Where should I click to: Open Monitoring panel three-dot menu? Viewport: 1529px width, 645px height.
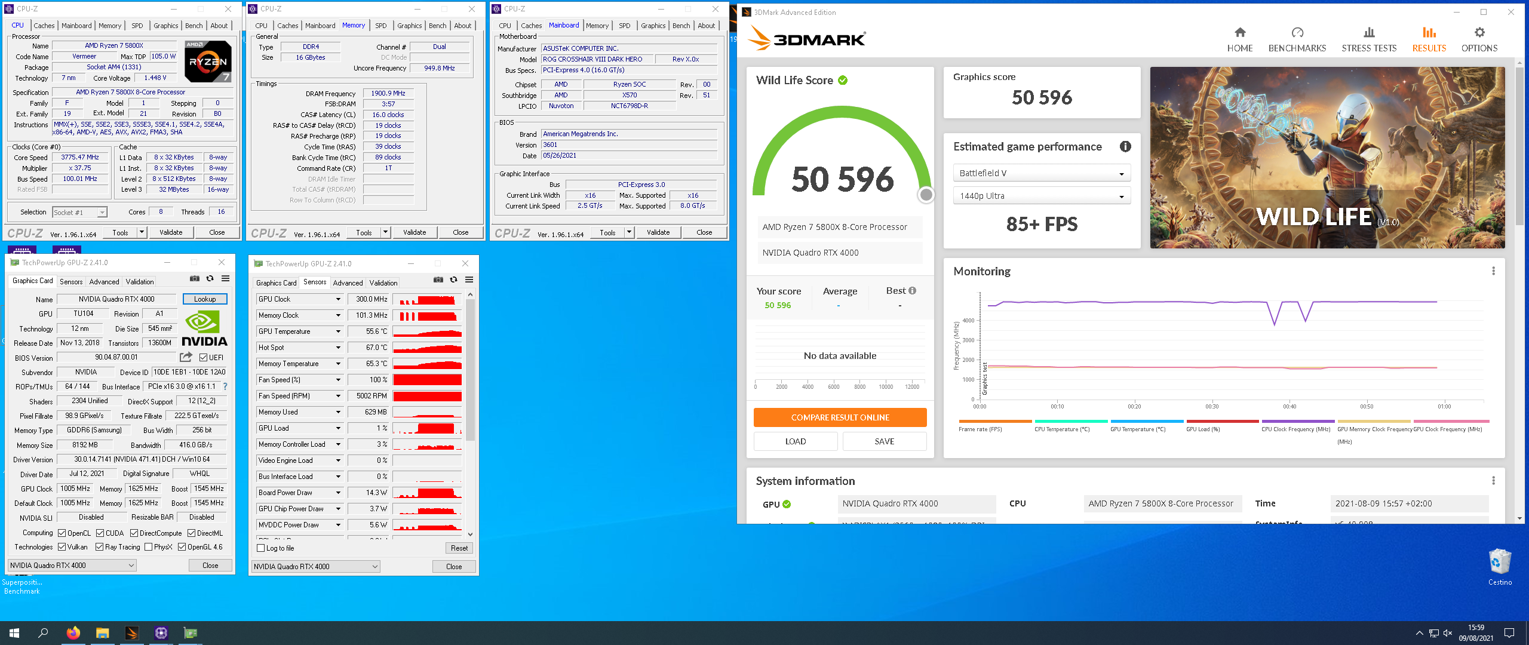pyautogui.click(x=1493, y=271)
